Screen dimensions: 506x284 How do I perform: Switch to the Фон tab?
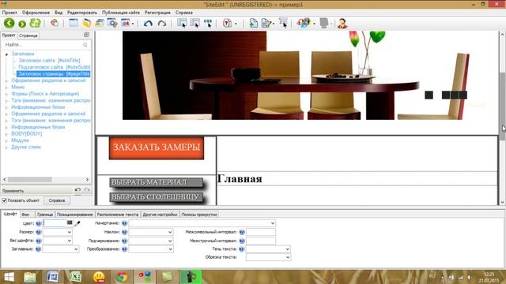tap(26, 215)
